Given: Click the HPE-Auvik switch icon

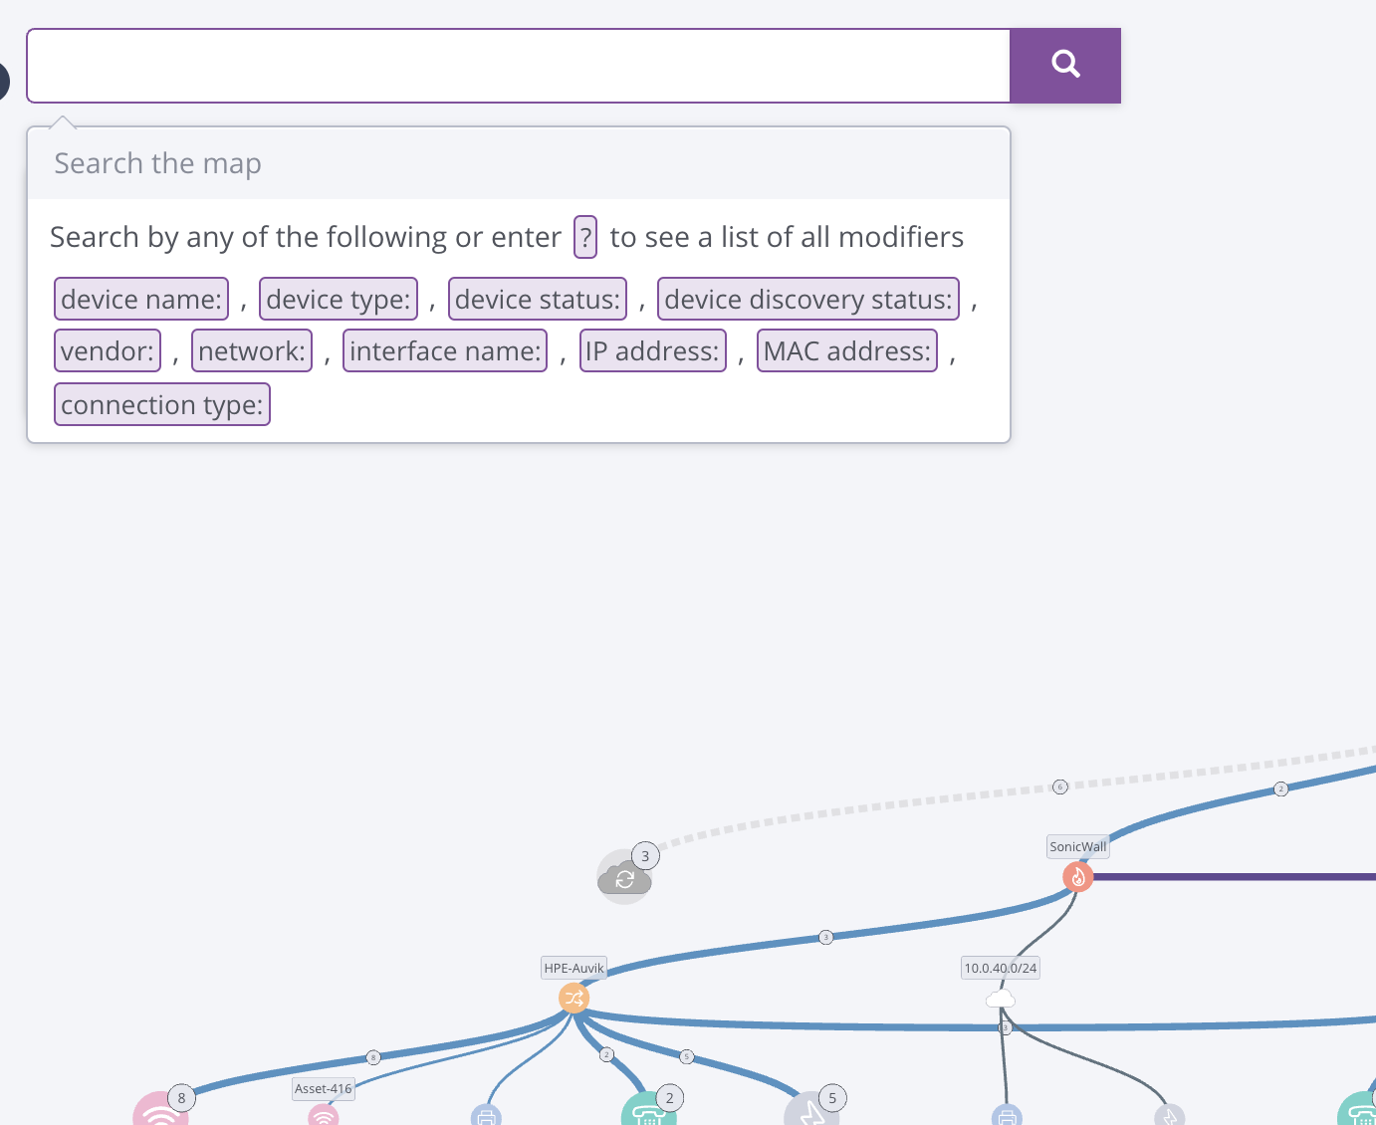Looking at the screenshot, I should [x=573, y=998].
